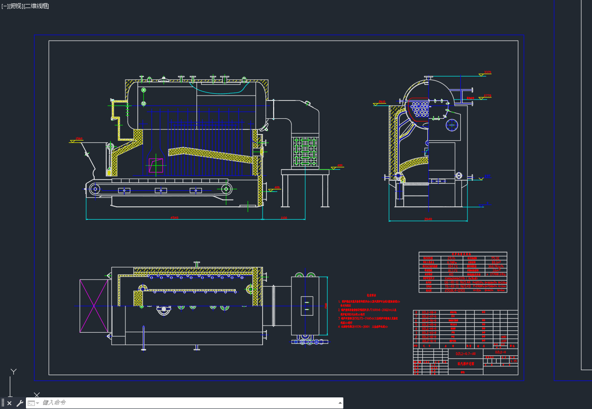Select the G6-48-11 No5.4A fan text
Screen dimensions: 592x409
[x=458, y=282]
